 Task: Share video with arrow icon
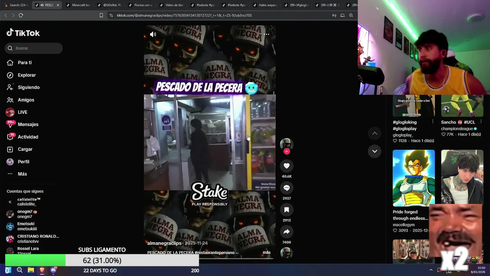286,232
